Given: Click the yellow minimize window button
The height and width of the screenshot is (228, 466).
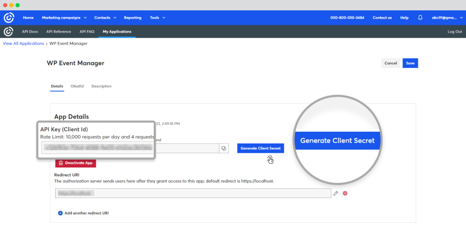Looking at the screenshot, I should click(x=11, y=5).
